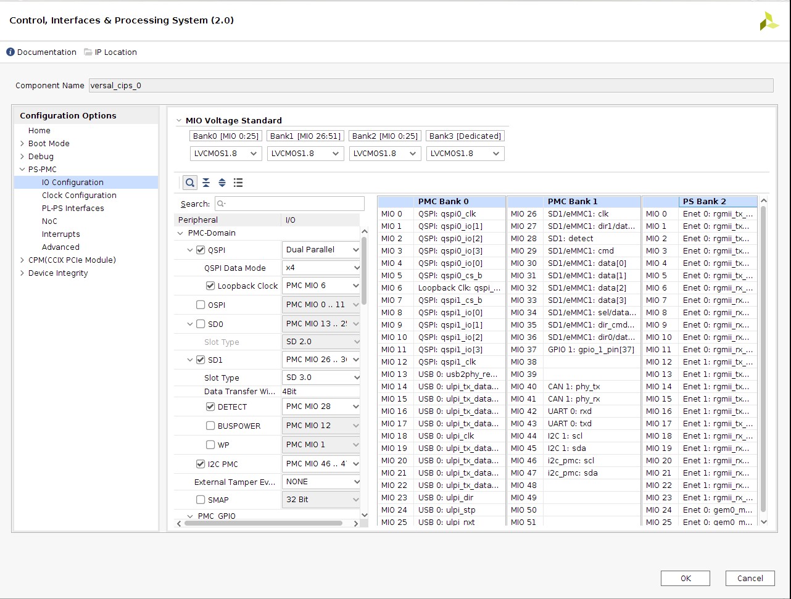Screen dimensions: 791x599
Task: Open the Bank0 LVCMOS1.8 voltage dropdown
Action: pyautogui.click(x=226, y=154)
